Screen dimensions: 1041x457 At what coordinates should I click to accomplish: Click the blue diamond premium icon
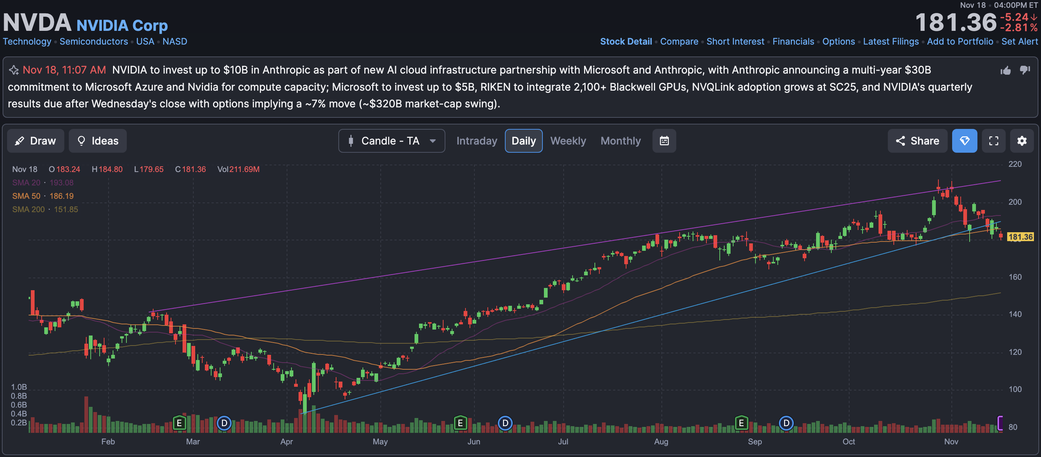[x=964, y=141]
